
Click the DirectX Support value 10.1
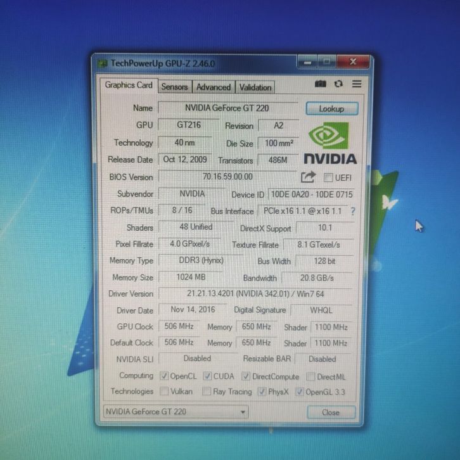325,227
